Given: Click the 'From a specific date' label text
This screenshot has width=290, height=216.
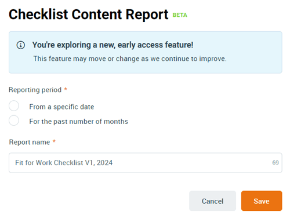Looking at the screenshot, I should point(61,107).
